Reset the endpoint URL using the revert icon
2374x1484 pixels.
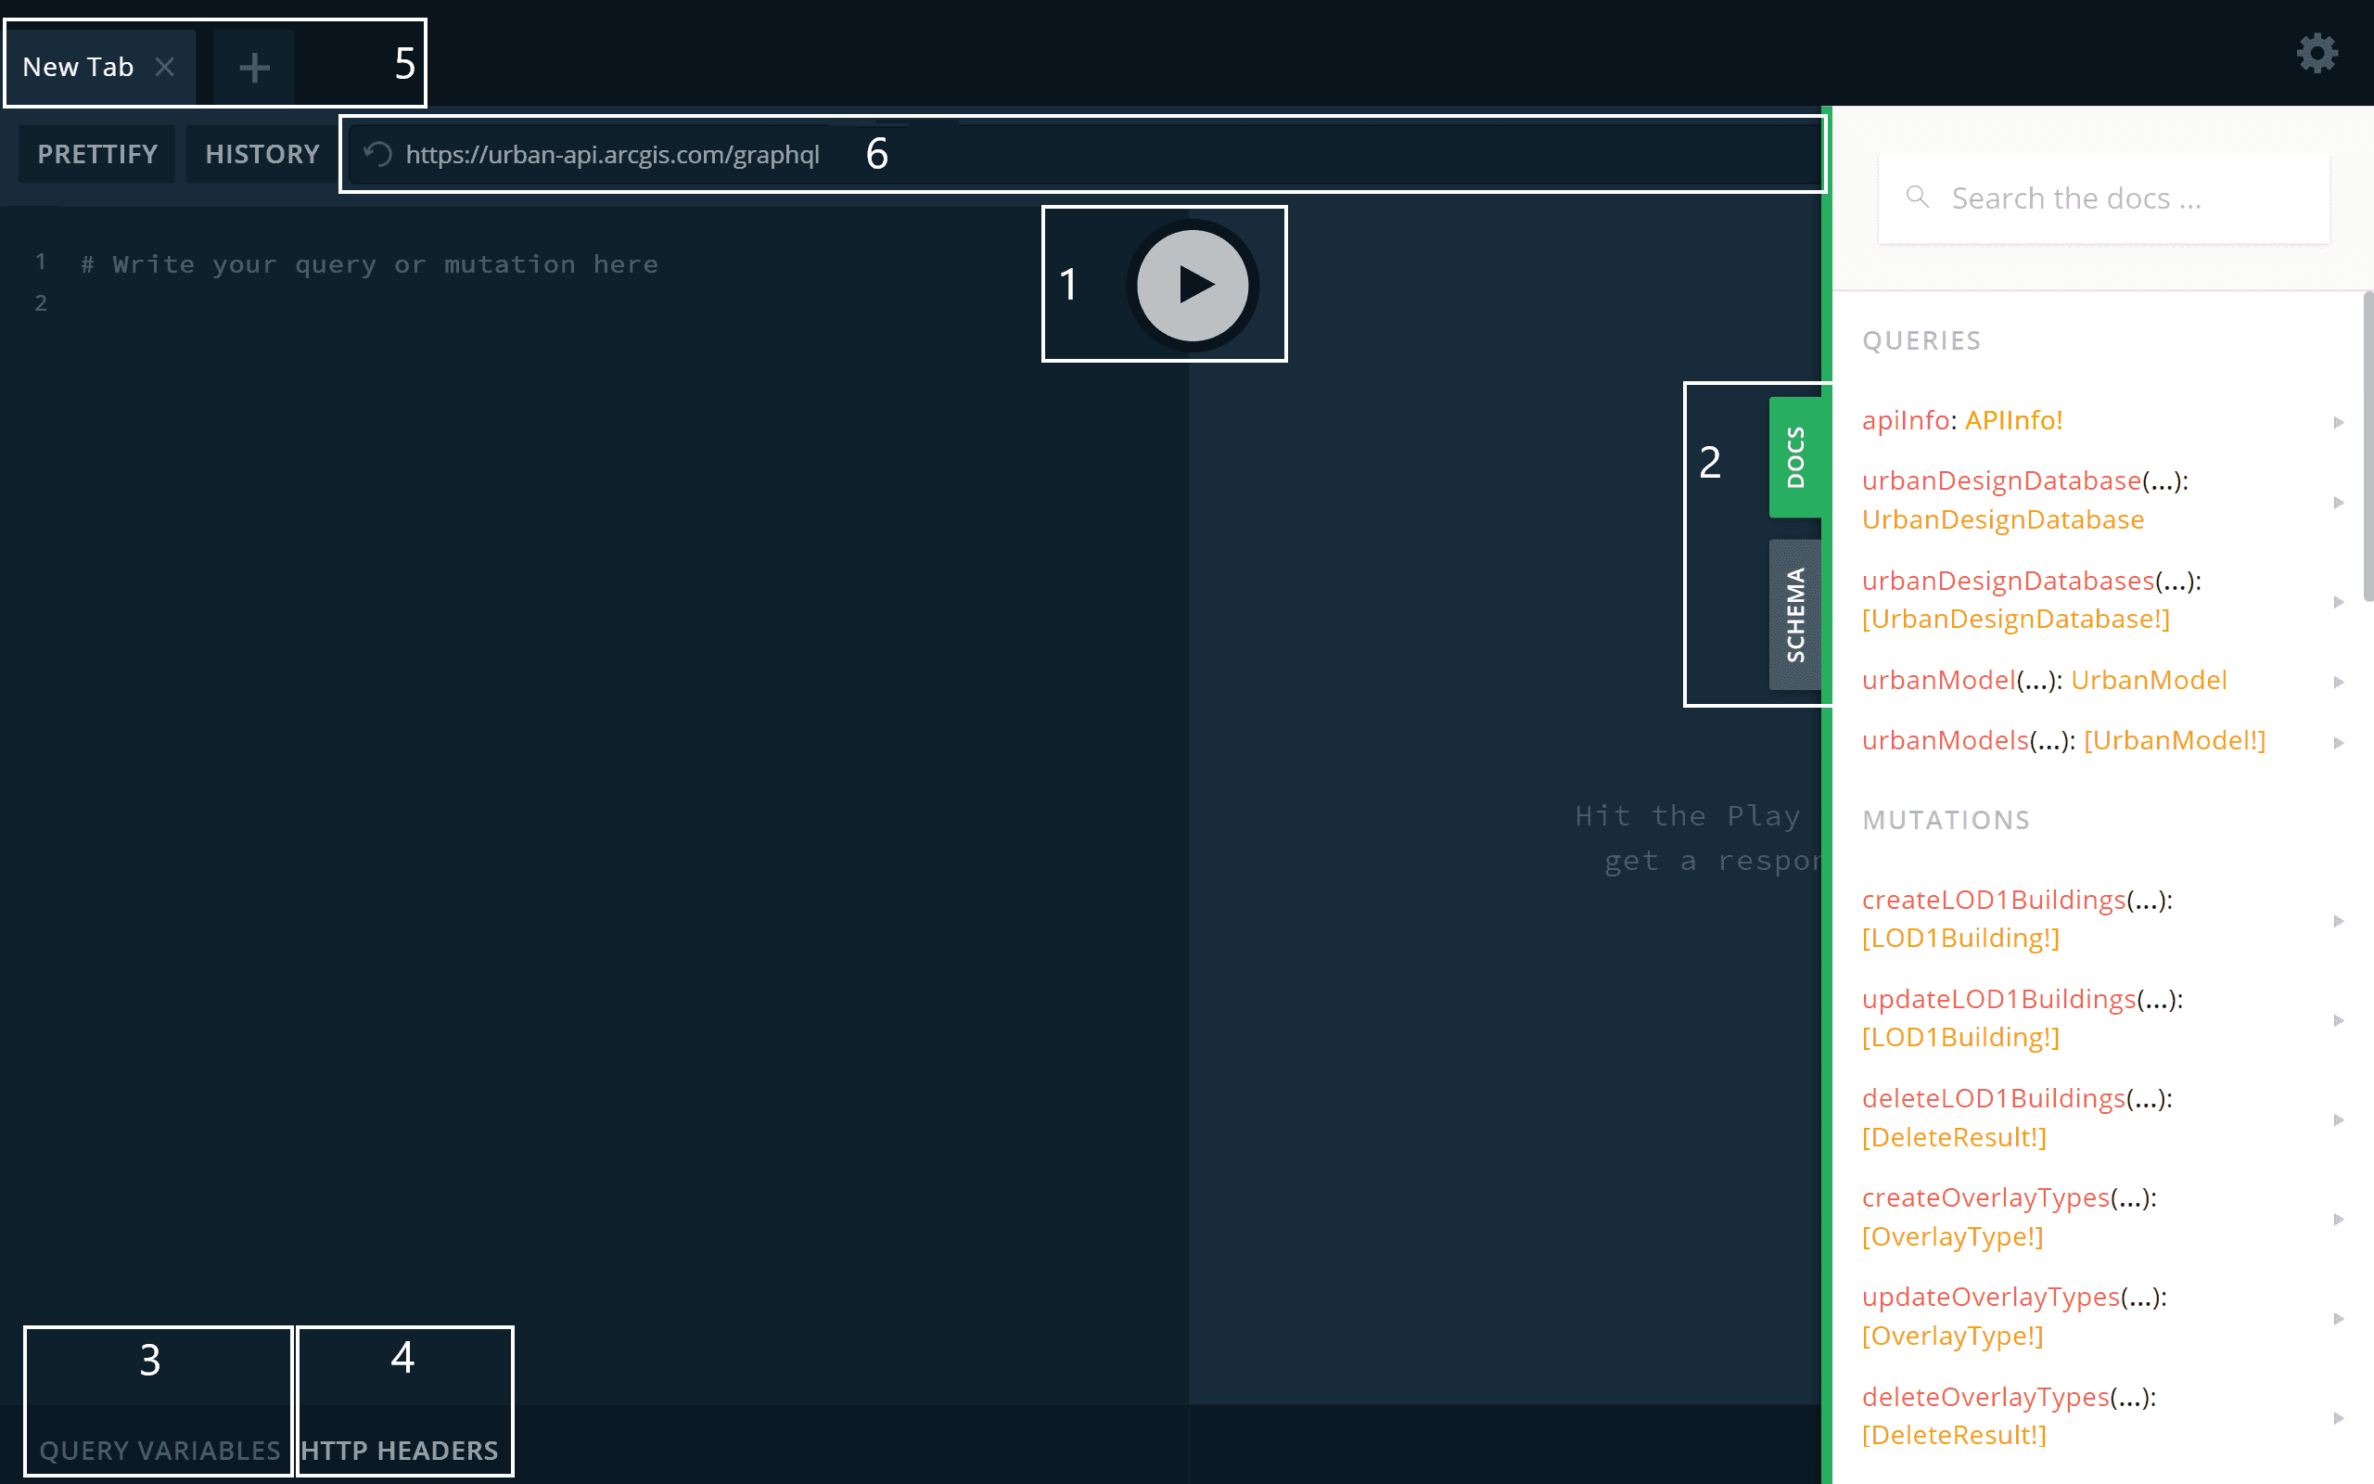[x=377, y=154]
